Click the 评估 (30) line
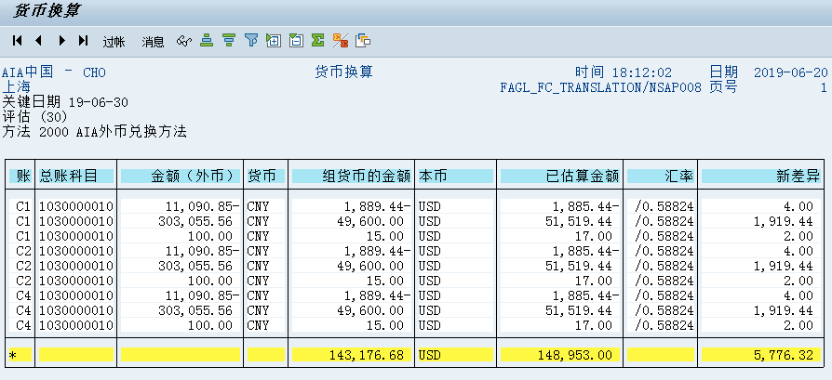Screen dimensions: 832x380 coord(34,116)
